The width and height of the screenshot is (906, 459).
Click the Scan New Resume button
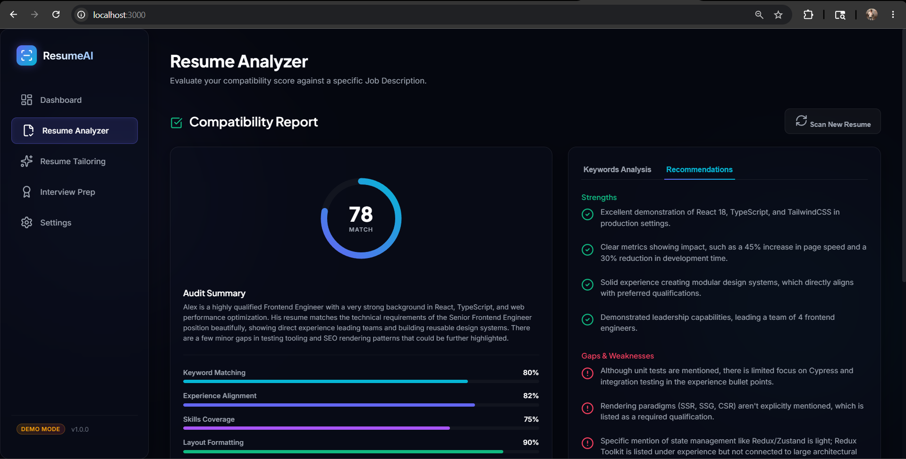(x=832, y=122)
